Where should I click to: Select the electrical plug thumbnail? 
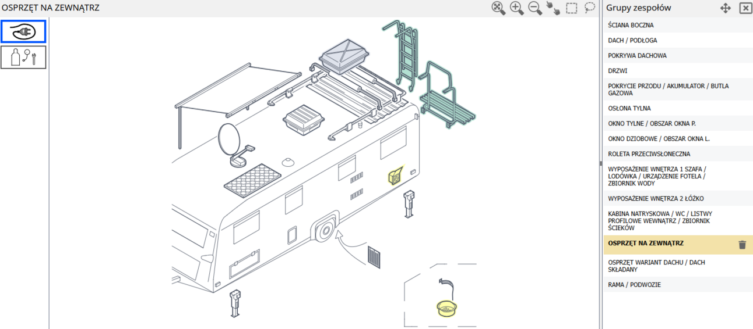[23, 31]
